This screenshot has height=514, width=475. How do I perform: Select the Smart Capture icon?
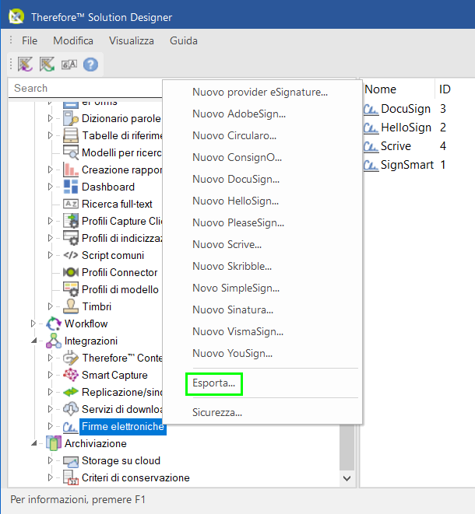71,375
